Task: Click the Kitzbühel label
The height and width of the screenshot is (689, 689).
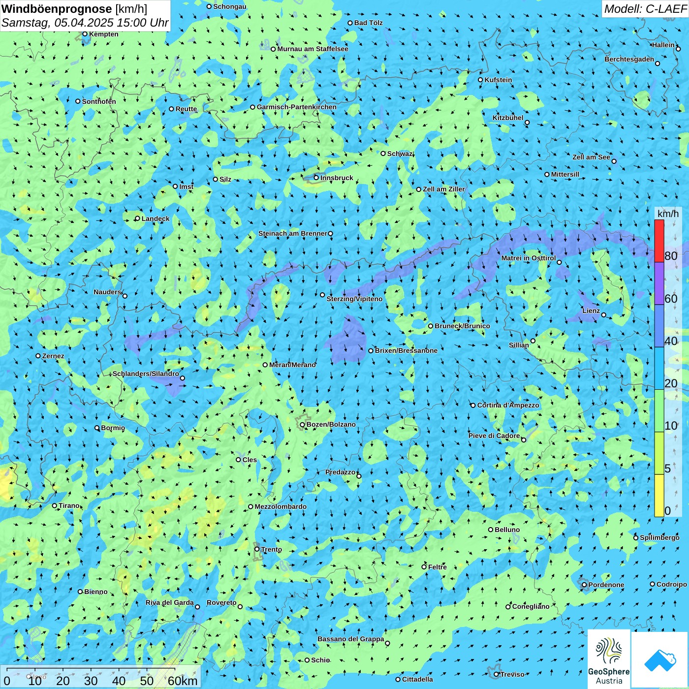Action: click(x=508, y=118)
